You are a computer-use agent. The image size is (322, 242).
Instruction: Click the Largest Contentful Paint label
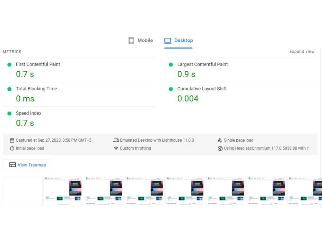tap(203, 65)
